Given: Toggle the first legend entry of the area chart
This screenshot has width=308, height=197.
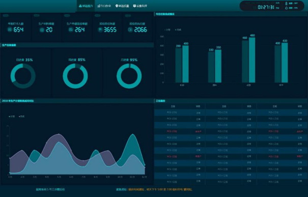Looking at the screenshot, I should tap(12, 116).
